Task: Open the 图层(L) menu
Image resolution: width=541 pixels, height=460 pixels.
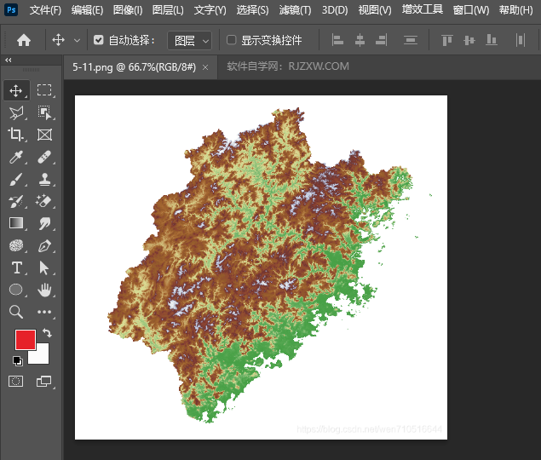Action: point(168,10)
